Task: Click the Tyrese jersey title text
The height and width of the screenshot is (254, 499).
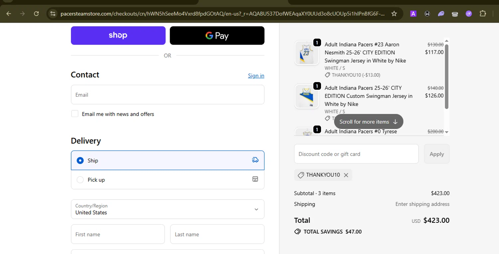Action: click(x=361, y=132)
